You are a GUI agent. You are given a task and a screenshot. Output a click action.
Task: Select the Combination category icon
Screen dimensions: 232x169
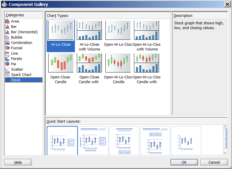point(7,43)
